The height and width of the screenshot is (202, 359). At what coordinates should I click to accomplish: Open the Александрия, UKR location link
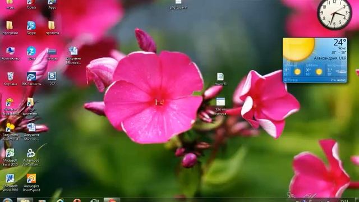pos(330,58)
